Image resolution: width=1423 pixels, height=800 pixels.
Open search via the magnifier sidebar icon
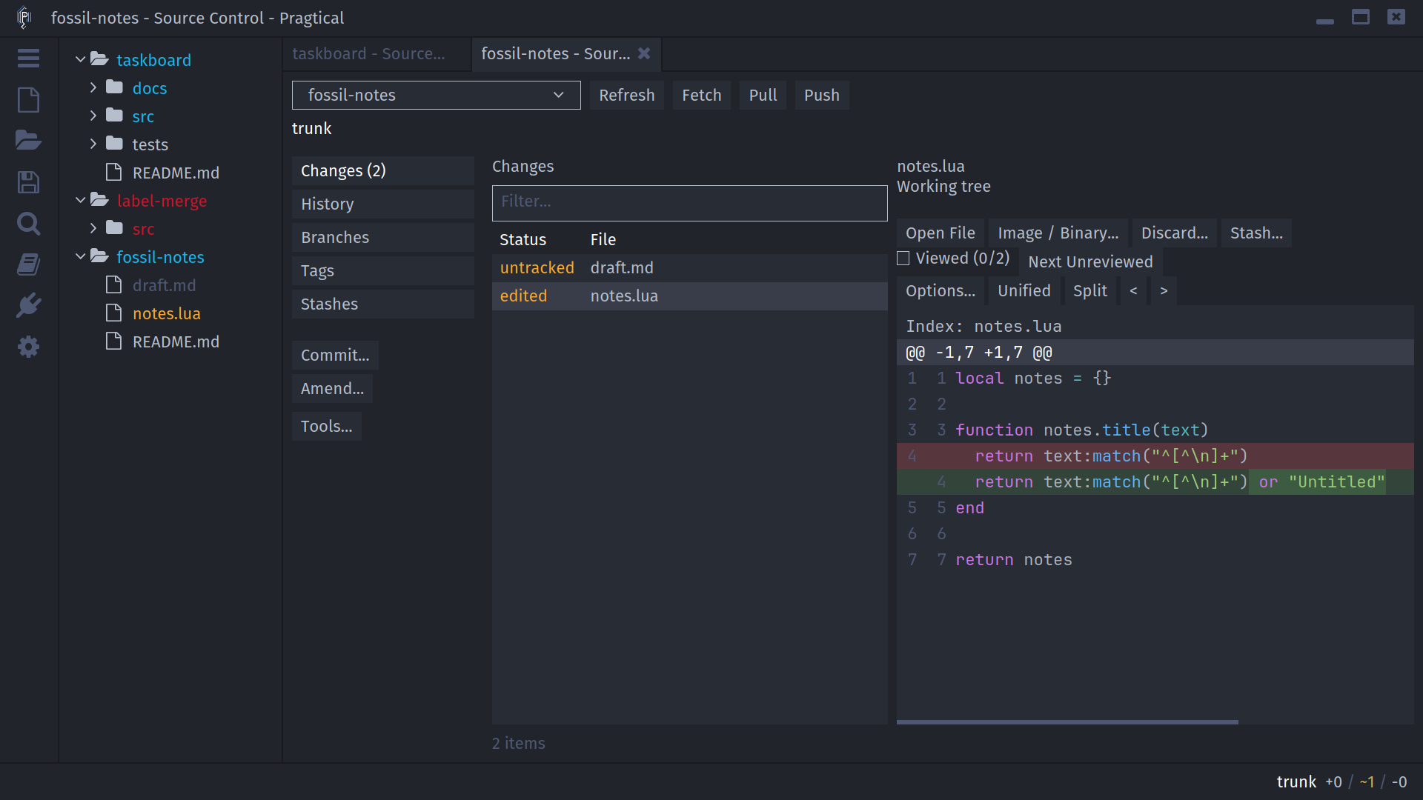point(28,224)
